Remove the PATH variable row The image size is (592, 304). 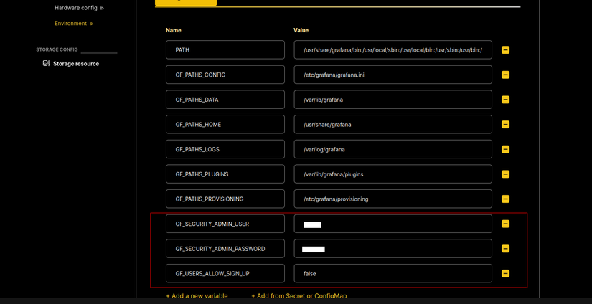click(506, 49)
